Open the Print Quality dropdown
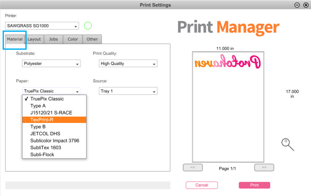The image size is (311, 196). [128, 63]
